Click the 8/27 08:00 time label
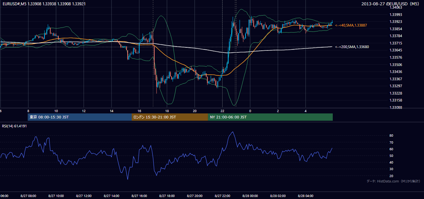Image resolution: width=424 pixels, height=199 pixels. [28, 196]
